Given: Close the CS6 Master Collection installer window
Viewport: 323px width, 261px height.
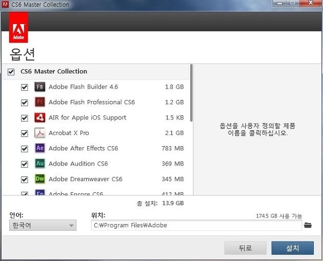Looking at the screenshot, I should (311, 3).
